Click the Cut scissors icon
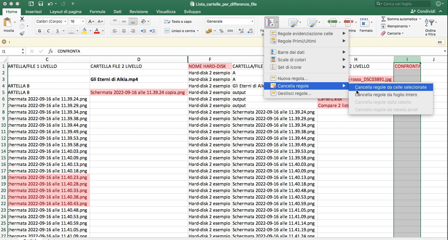 coord(22,19)
